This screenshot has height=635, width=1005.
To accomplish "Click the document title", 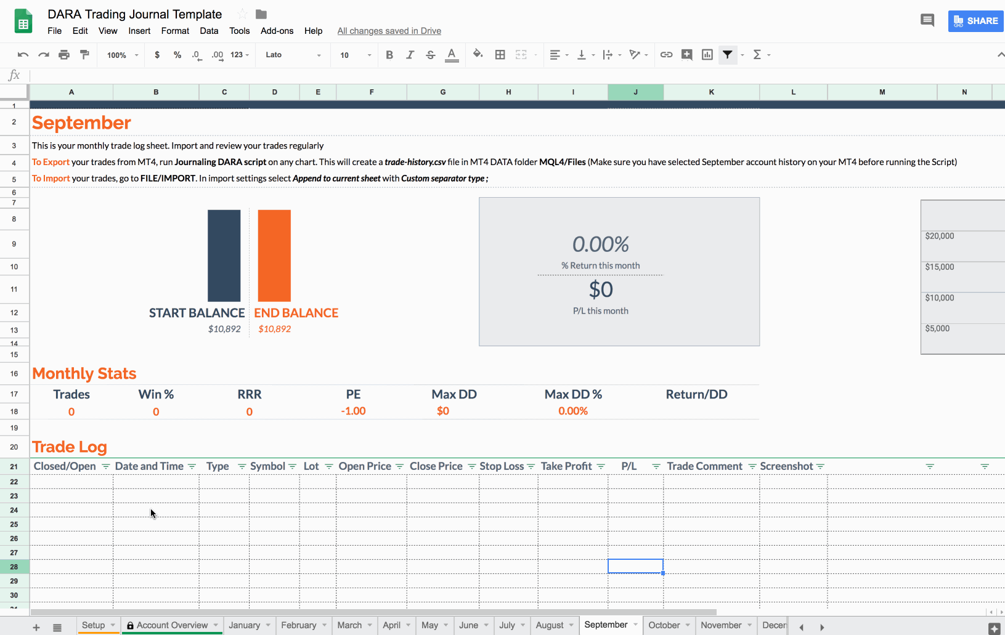I will tap(134, 14).
